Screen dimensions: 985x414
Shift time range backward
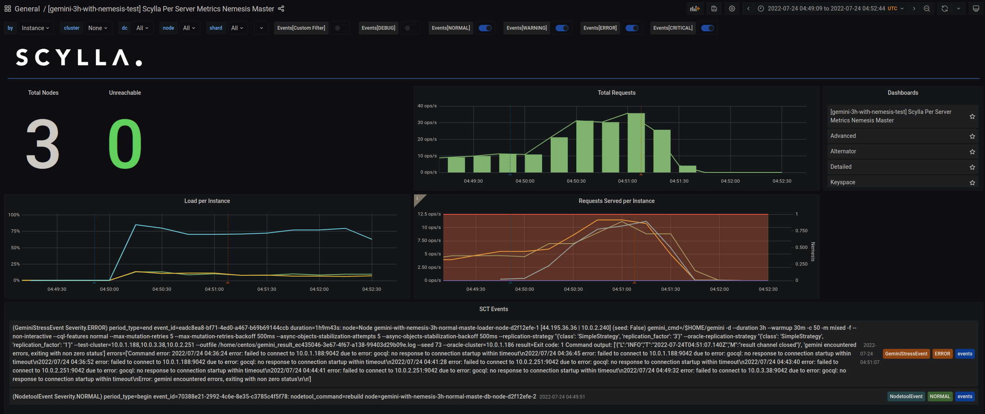click(748, 9)
